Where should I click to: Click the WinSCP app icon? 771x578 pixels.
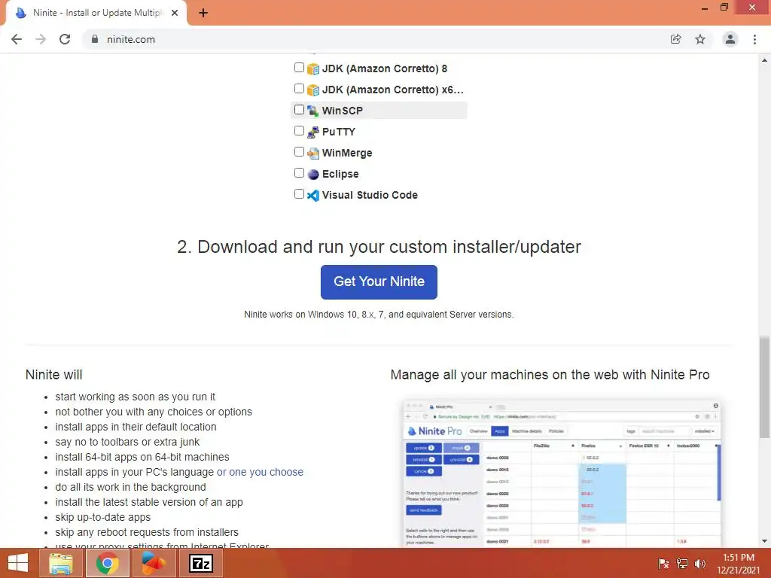click(313, 111)
